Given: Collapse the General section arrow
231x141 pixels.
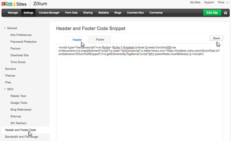Looking at the screenshot, I should click(x=5, y=28).
